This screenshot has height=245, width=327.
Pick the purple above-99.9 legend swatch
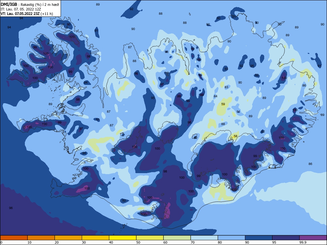313,238
